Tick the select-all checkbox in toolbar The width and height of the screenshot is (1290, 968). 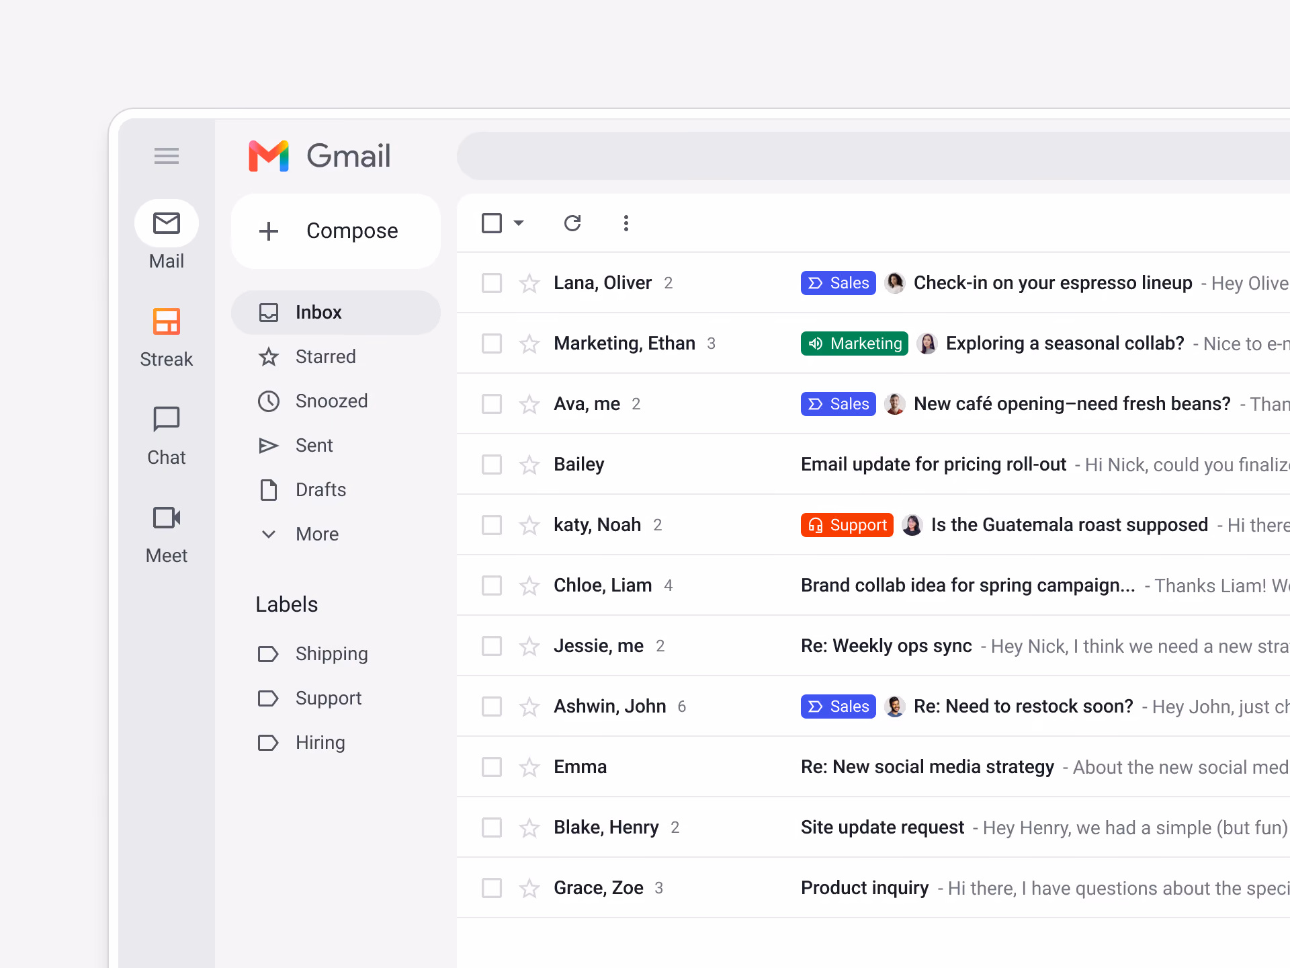(x=492, y=223)
